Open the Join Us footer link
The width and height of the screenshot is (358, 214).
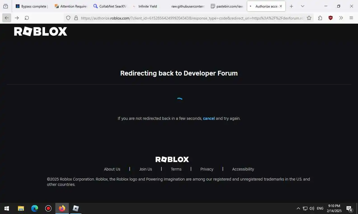tap(145, 169)
